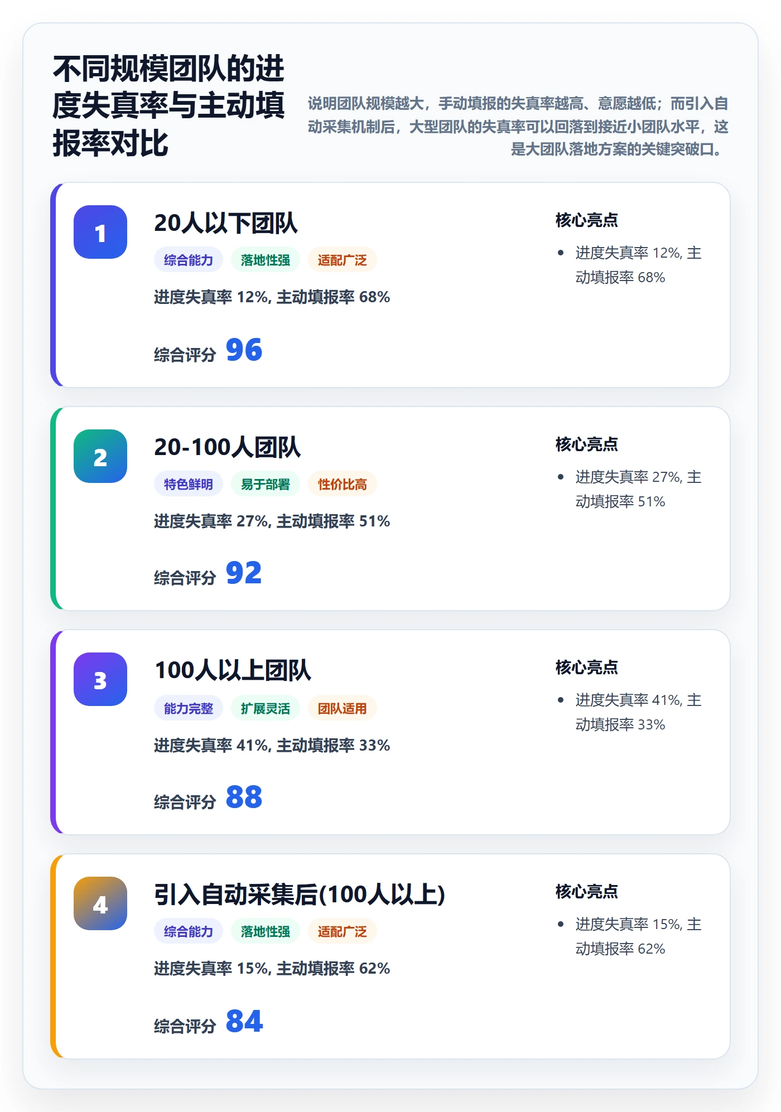Click 适配广泛 tag in 引入自动采集后 card
This screenshot has height=1112, width=781.
pyautogui.click(x=343, y=931)
